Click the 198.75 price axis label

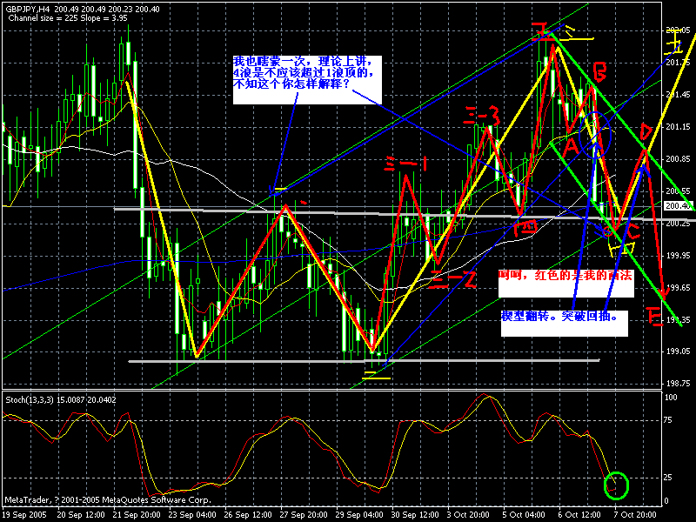(x=678, y=383)
